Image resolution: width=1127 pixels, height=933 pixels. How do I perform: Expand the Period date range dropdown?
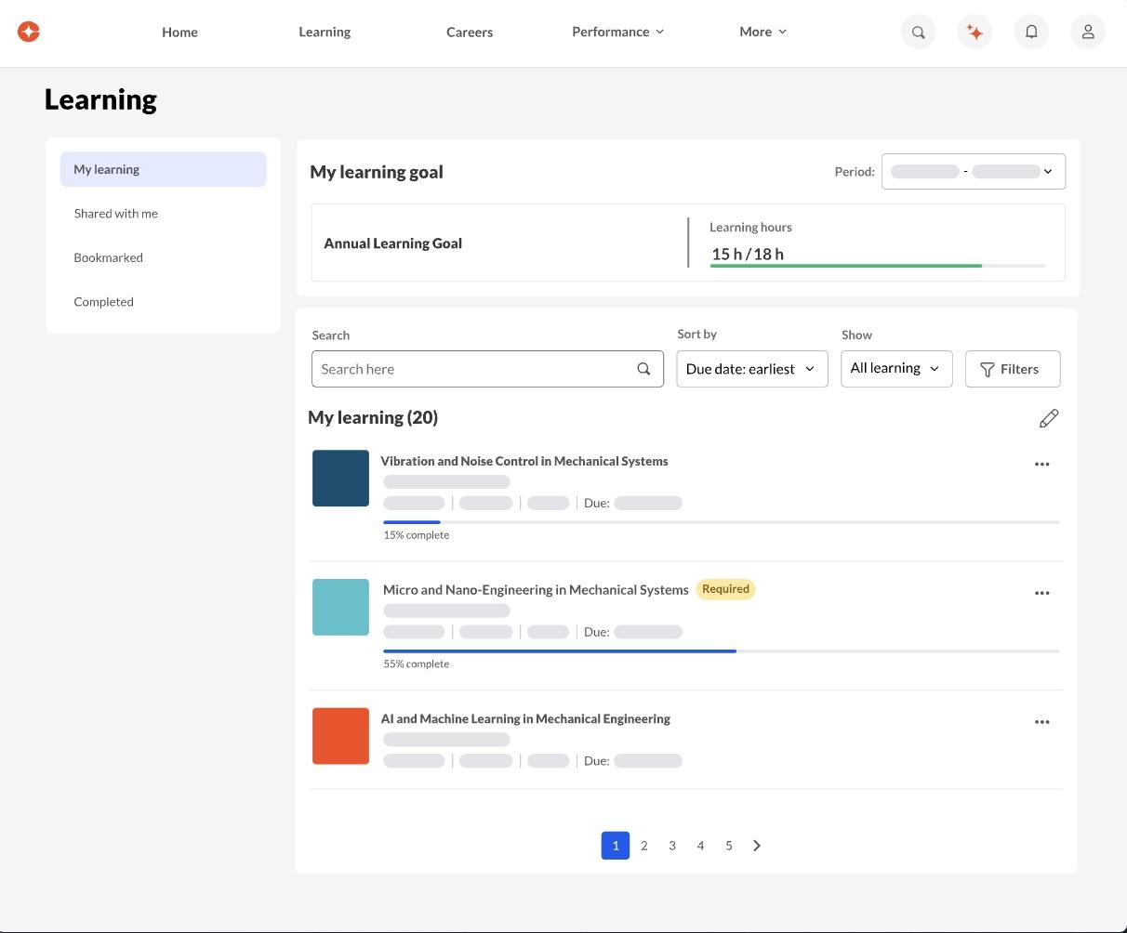point(973,171)
